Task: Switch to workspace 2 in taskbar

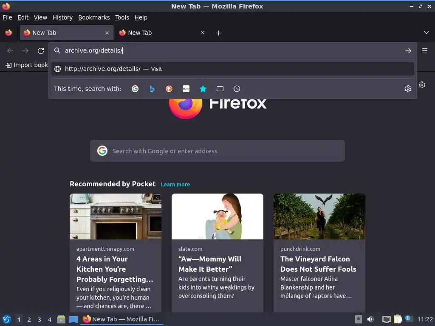Action: coord(29,320)
